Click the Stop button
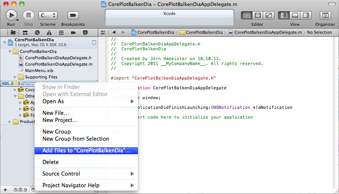 pyautogui.click(x=28, y=15)
